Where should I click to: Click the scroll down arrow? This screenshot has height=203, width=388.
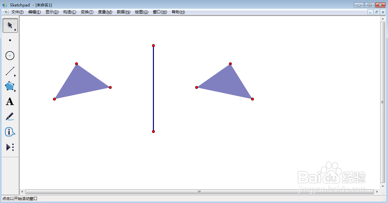[382, 186]
